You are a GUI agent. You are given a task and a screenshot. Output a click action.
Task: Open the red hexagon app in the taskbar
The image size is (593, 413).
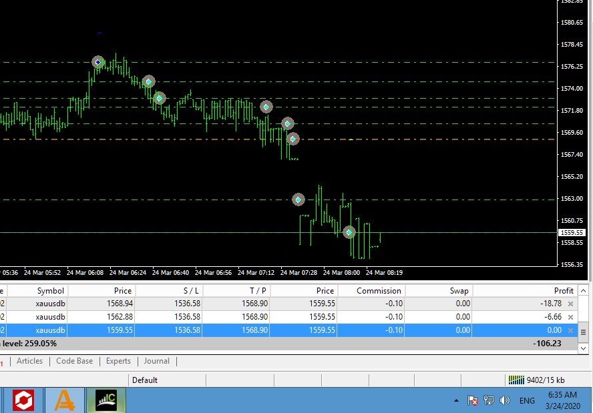[23, 400]
